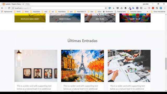Open the RESTLESS MACHINES portfolio item

[x=30, y=18]
